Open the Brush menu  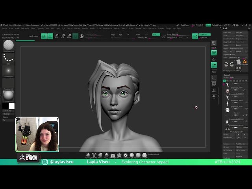[10, 28]
